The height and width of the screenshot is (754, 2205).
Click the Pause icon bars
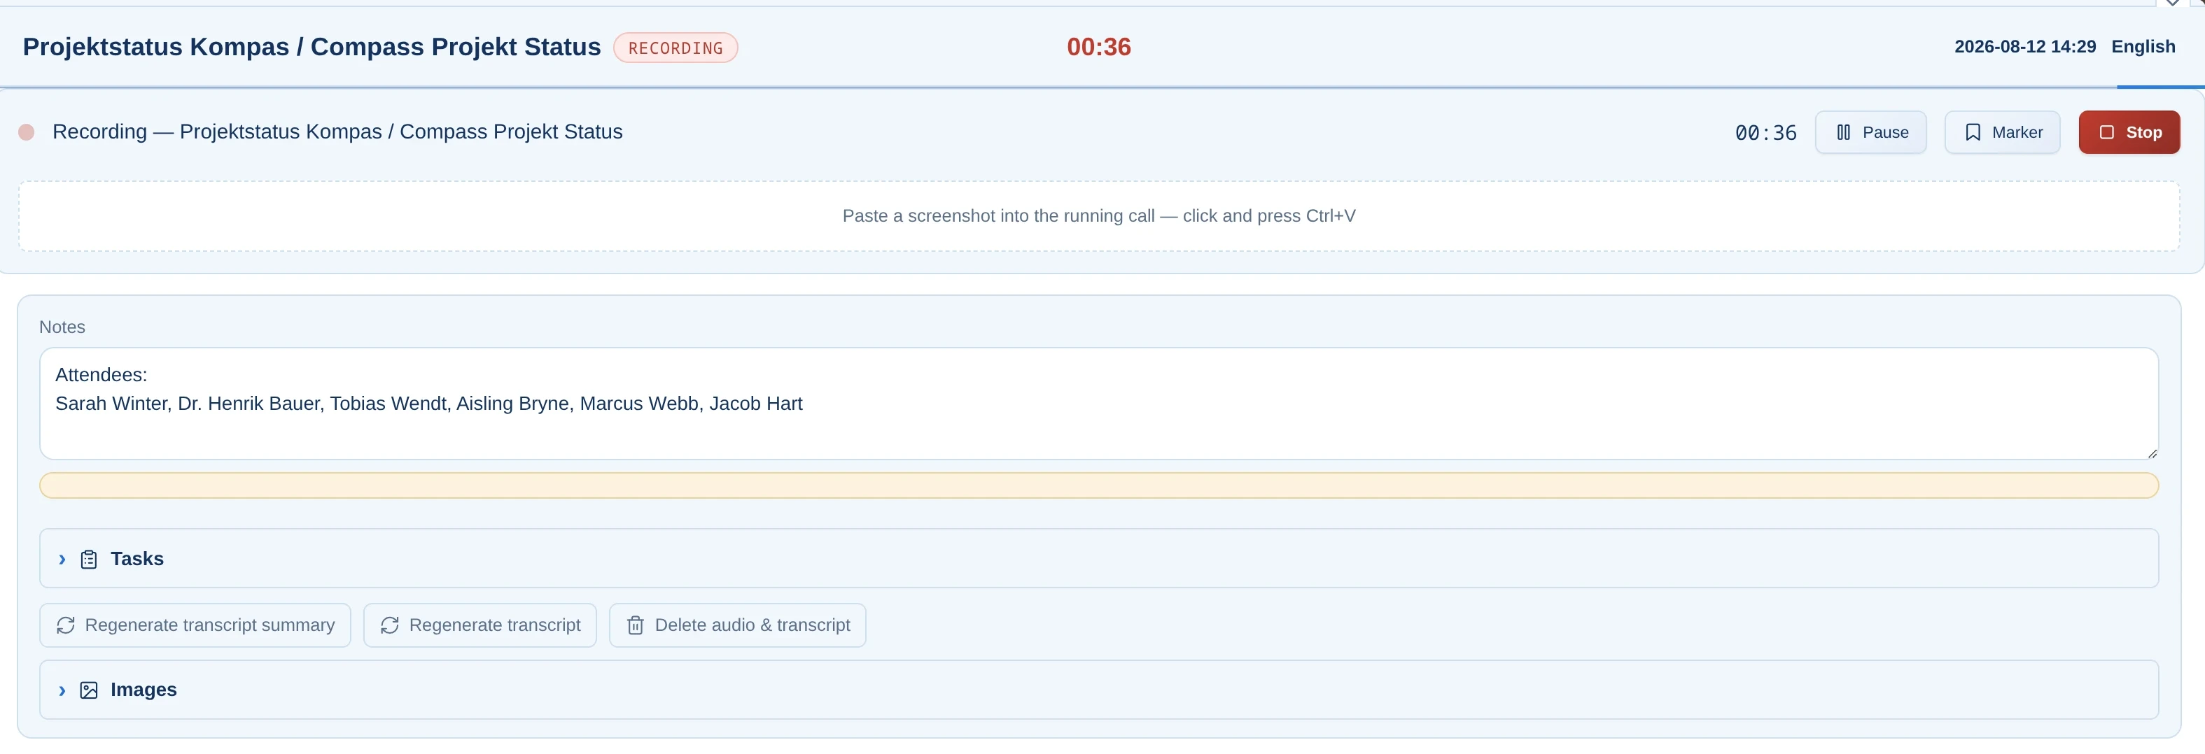(1844, 132)
